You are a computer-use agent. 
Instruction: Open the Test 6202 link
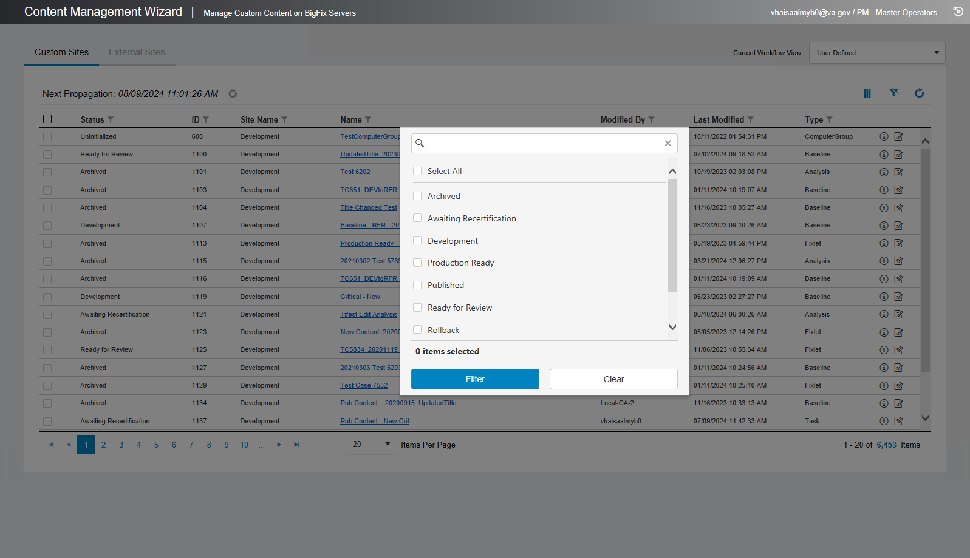[x=355, y=172]
